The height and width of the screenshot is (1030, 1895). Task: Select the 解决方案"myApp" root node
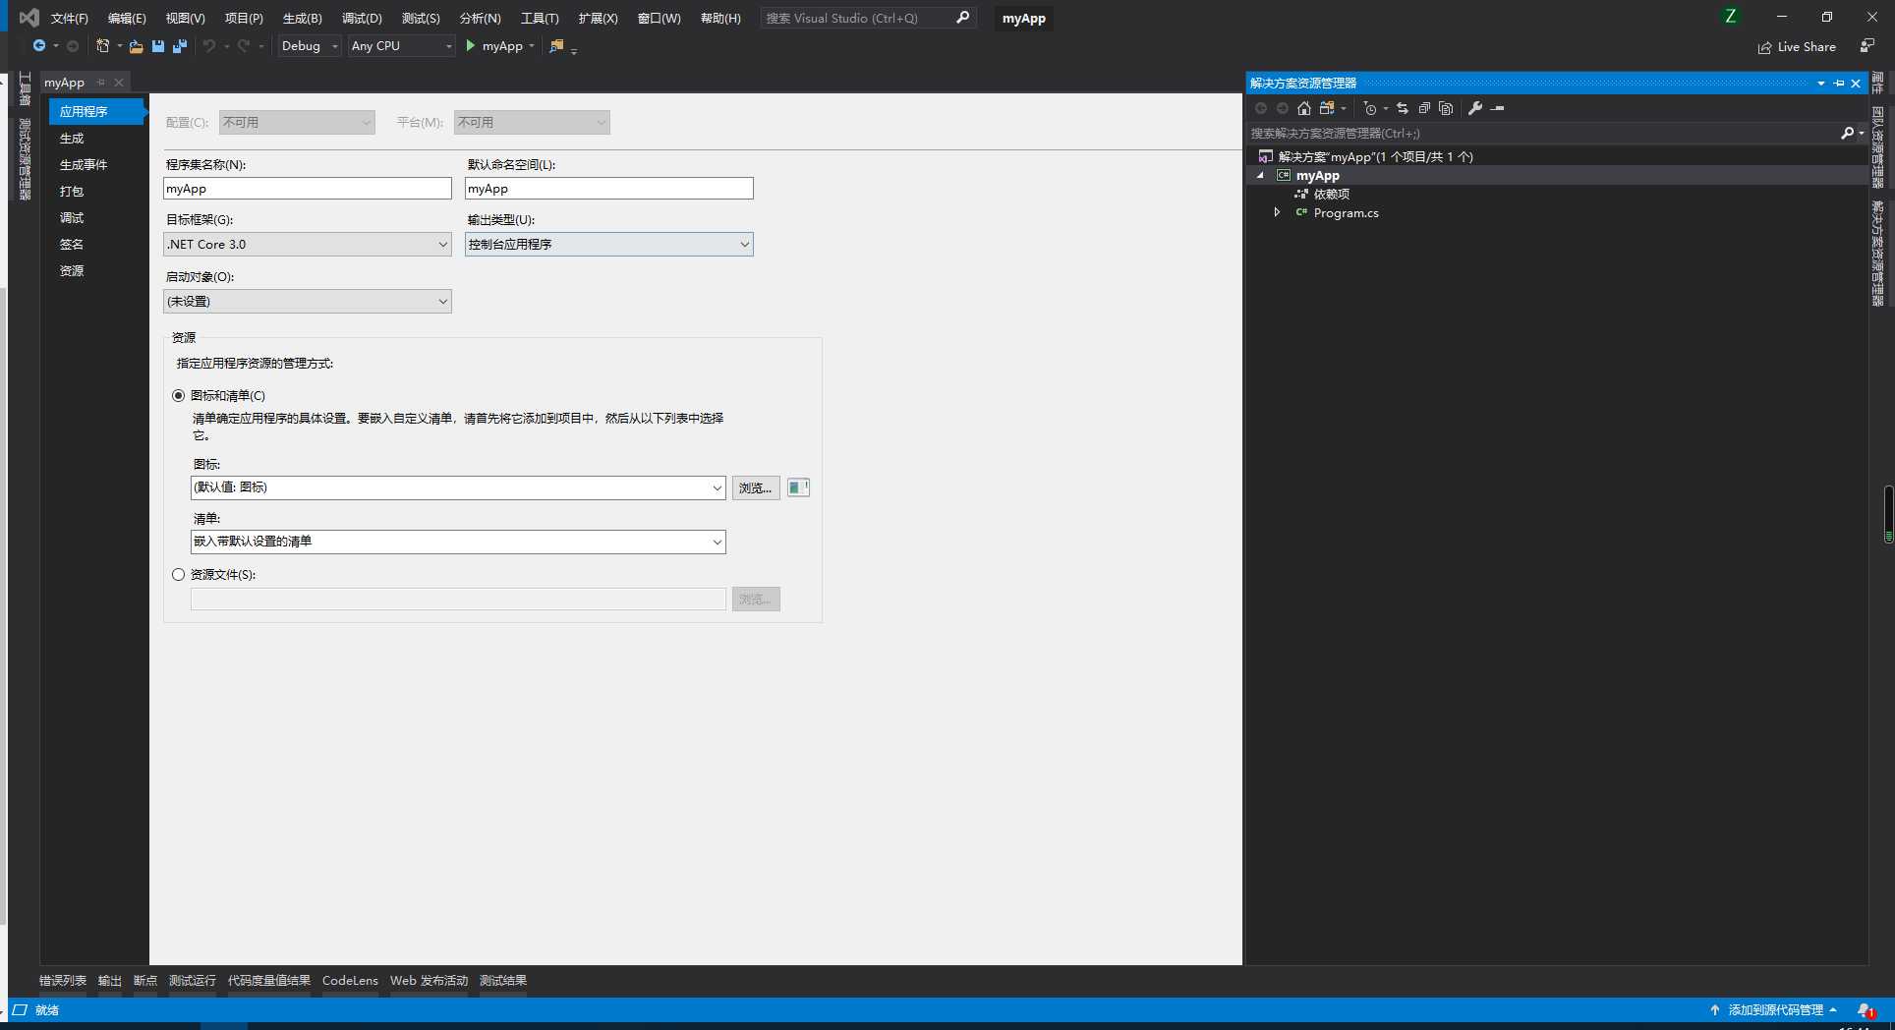(1375, 156)
